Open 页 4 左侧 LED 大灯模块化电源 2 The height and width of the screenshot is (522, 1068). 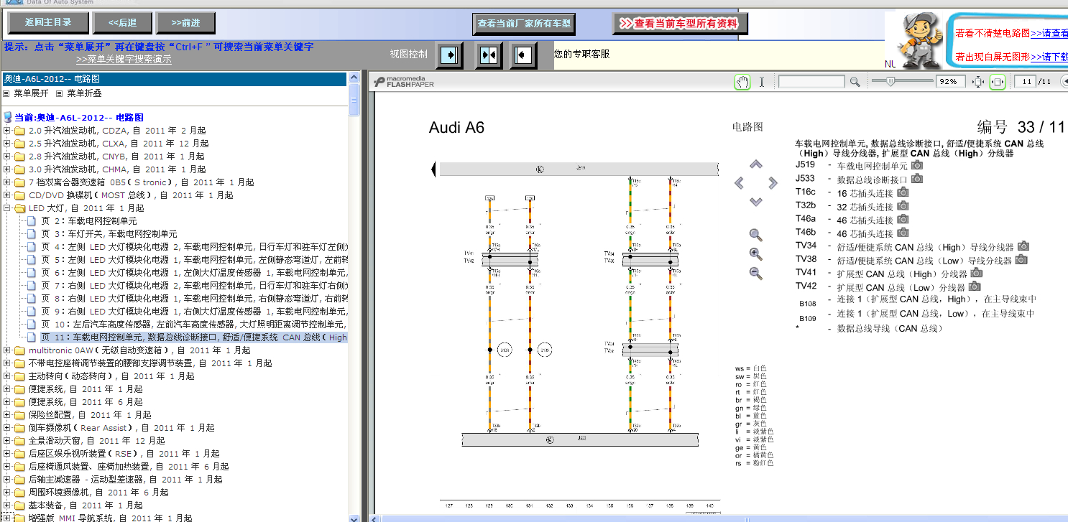coord(194,247)
